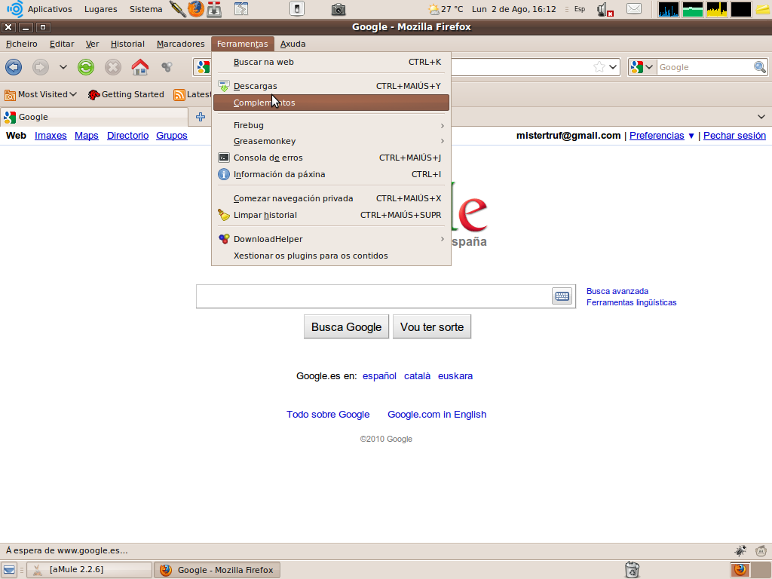Click the pen editor launcher icon
The height and width of the screenshot is (579, 772).
click(177, 9)
